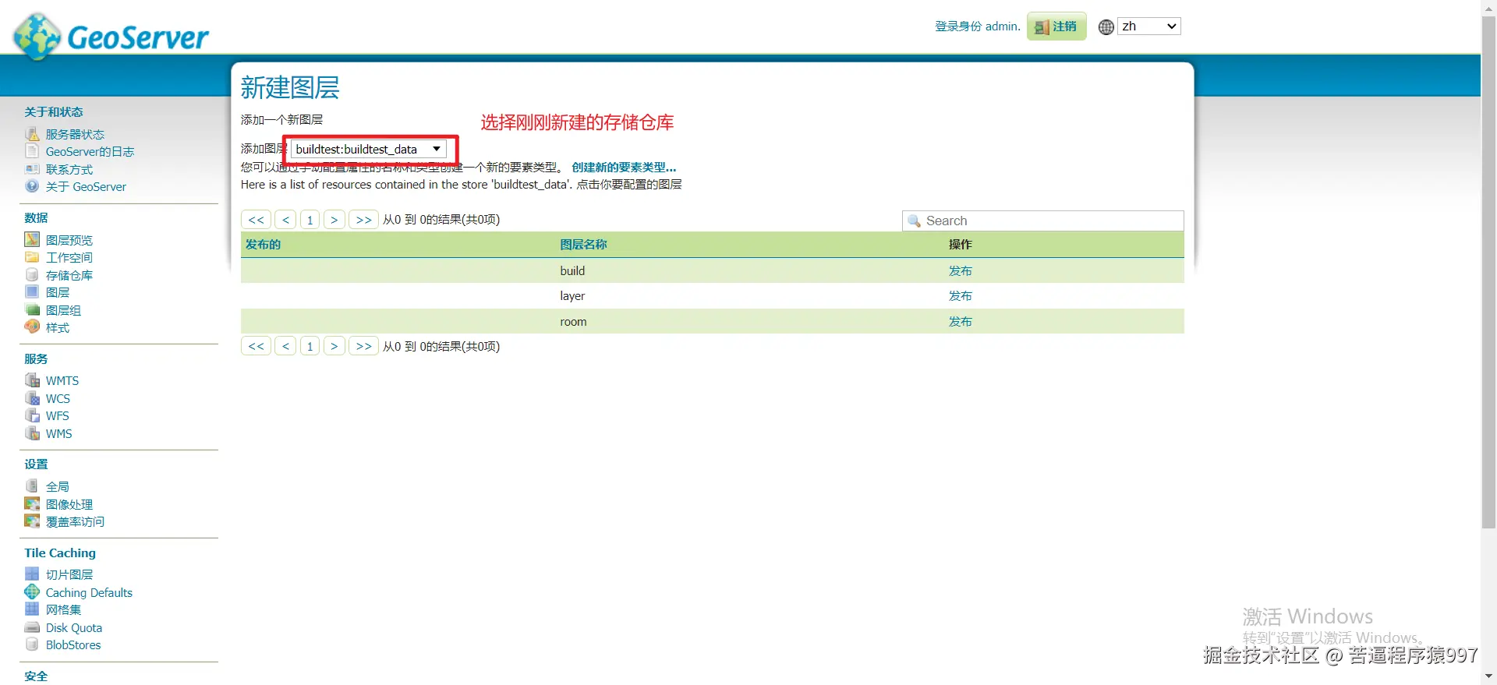
Task: Go to 图层预览 page
Action: (x=69, y=240)
